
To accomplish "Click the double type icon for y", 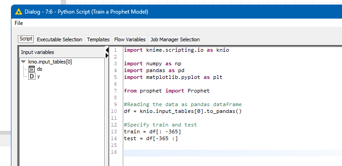I will point(31,77).
